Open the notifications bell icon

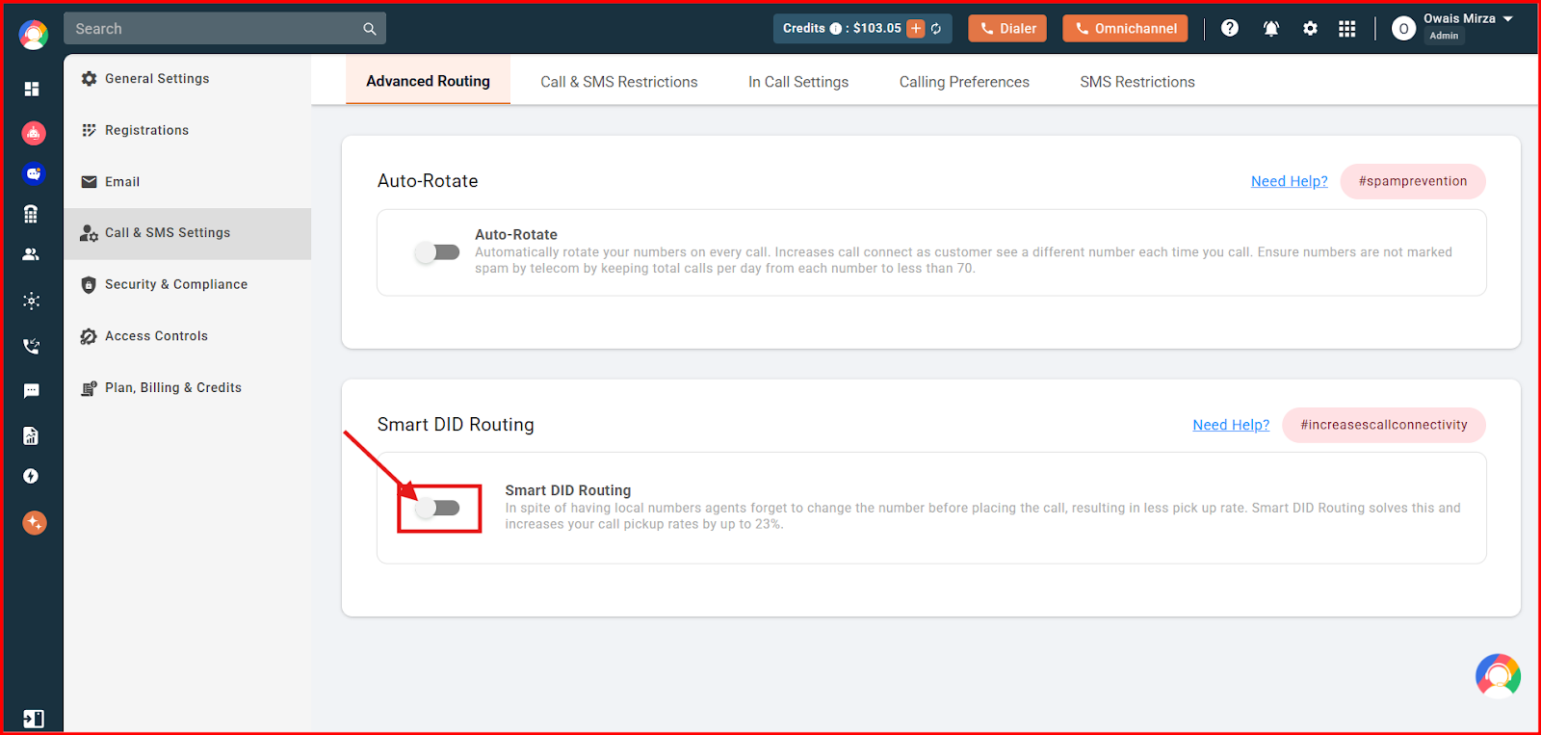[x=1271, y=29]
